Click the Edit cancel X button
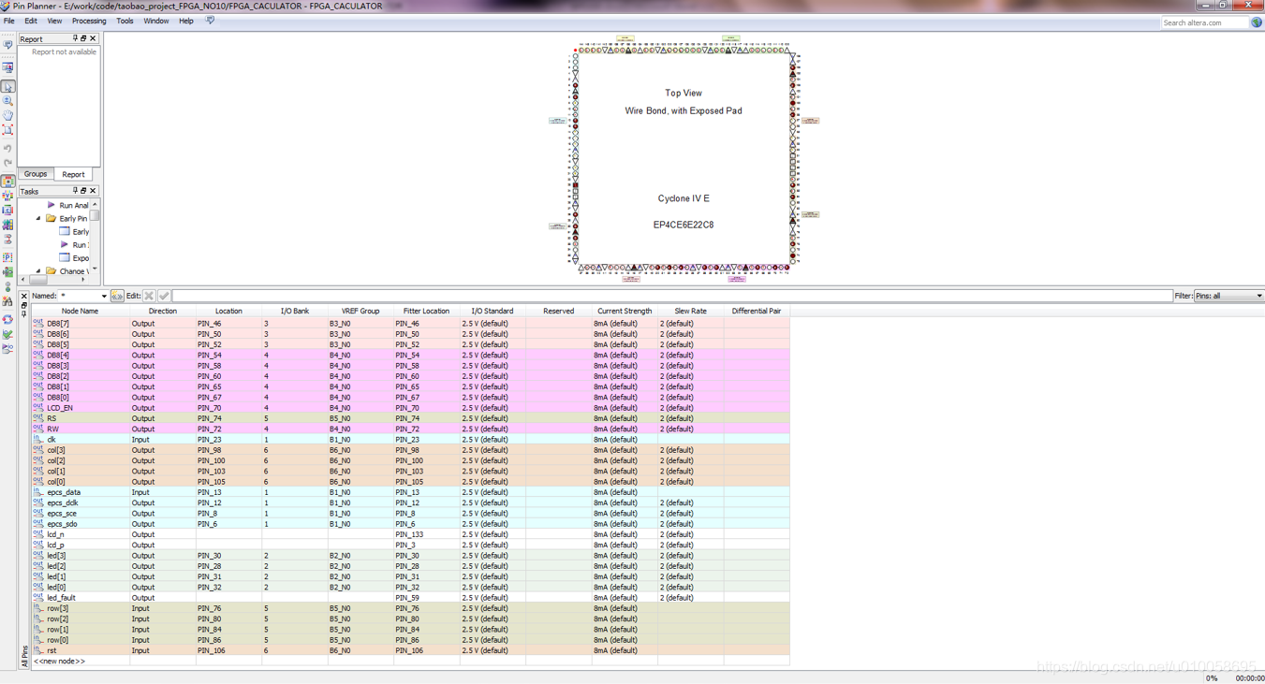 (149, 297)
